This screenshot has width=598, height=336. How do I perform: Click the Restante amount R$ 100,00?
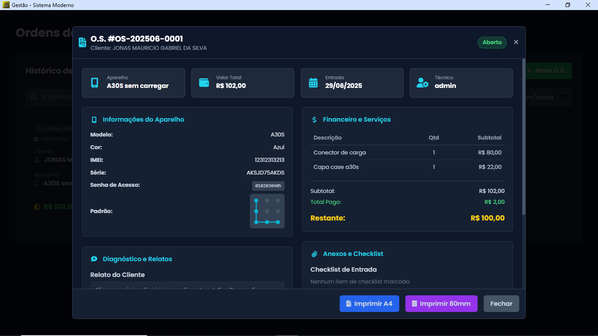487,218
